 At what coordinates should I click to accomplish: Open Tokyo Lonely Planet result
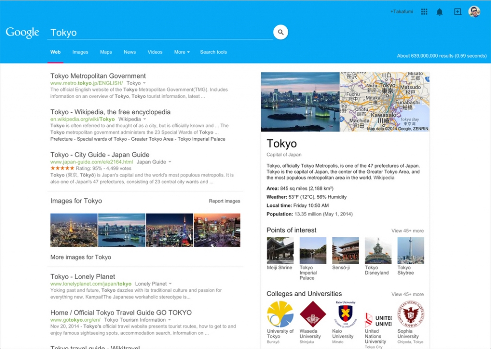[x=82, y=277]
